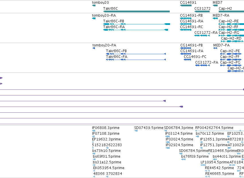244x178 pixels.
Task: Click the bs69f01.5prime EST label
Action: tap(107, 157)
